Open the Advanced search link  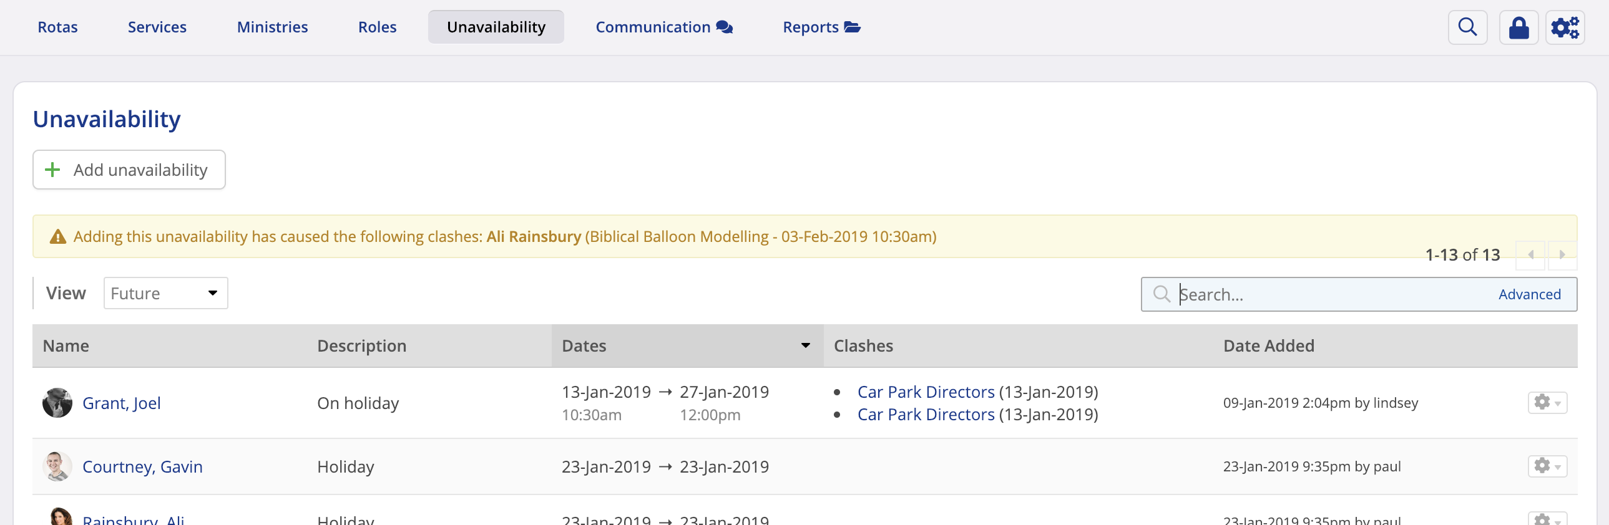click(x=1529, y=295)
